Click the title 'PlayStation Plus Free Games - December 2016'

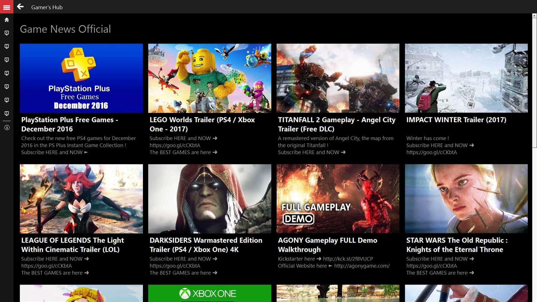tap(70, 124)
